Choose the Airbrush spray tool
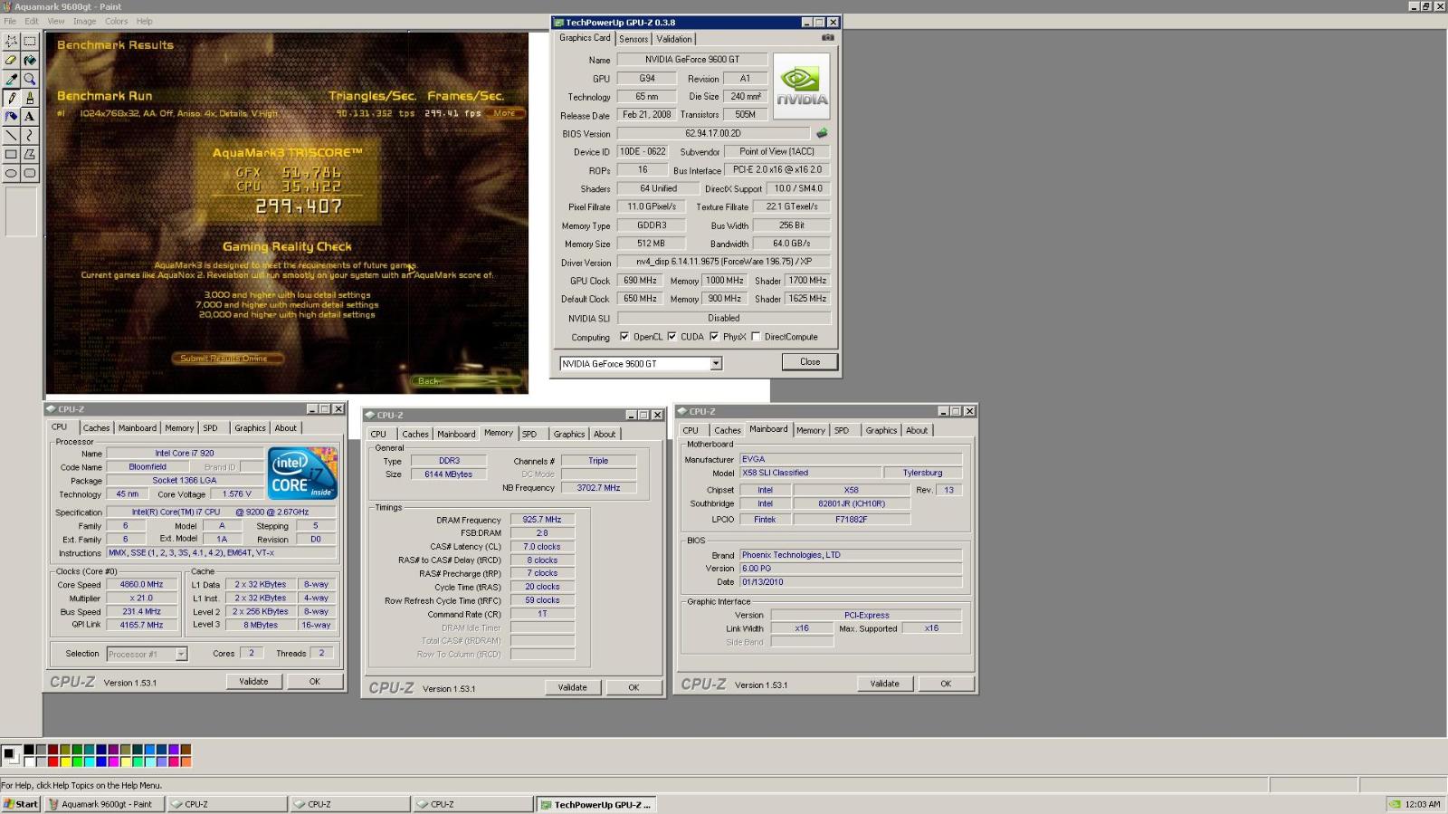The height and width of the screenshot is (814, 1448). coord(11,116)
